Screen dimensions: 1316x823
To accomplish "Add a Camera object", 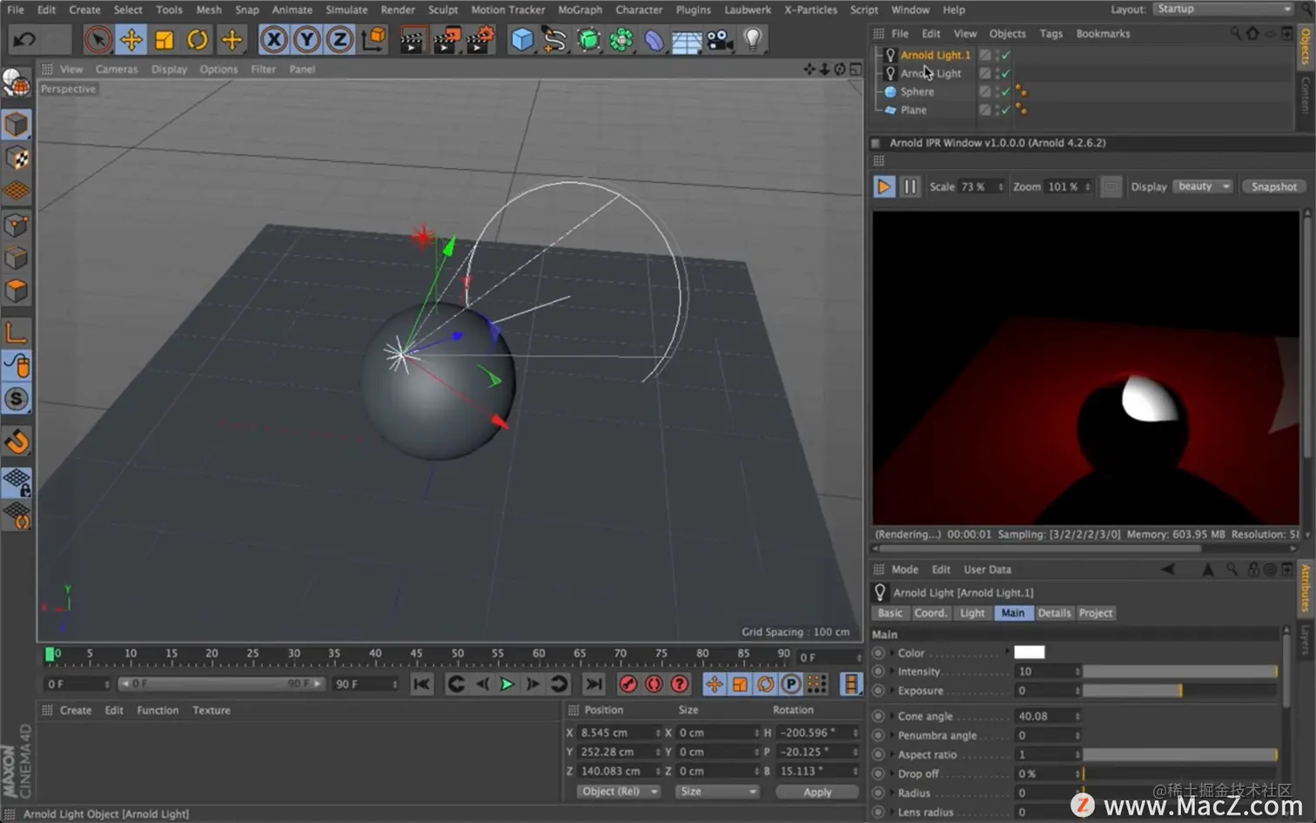I will (720, 39).
